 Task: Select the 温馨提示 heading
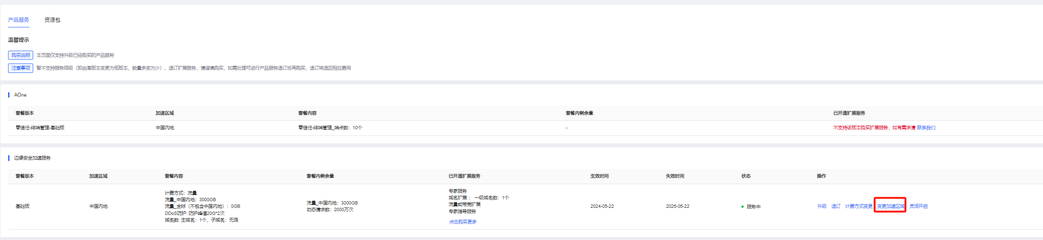click(x=18, y=40)
